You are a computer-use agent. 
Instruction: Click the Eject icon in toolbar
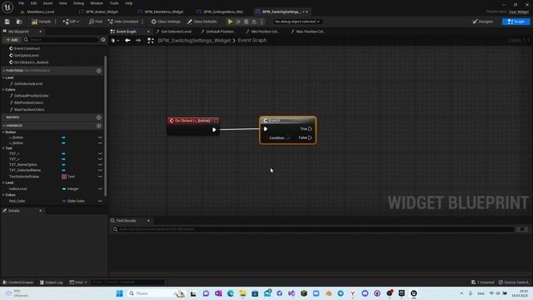click(x=254, y=22)
